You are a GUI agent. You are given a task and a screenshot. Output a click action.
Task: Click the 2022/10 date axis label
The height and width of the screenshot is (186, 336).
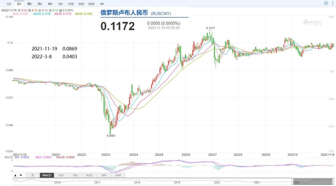click(x=293, y=154)
